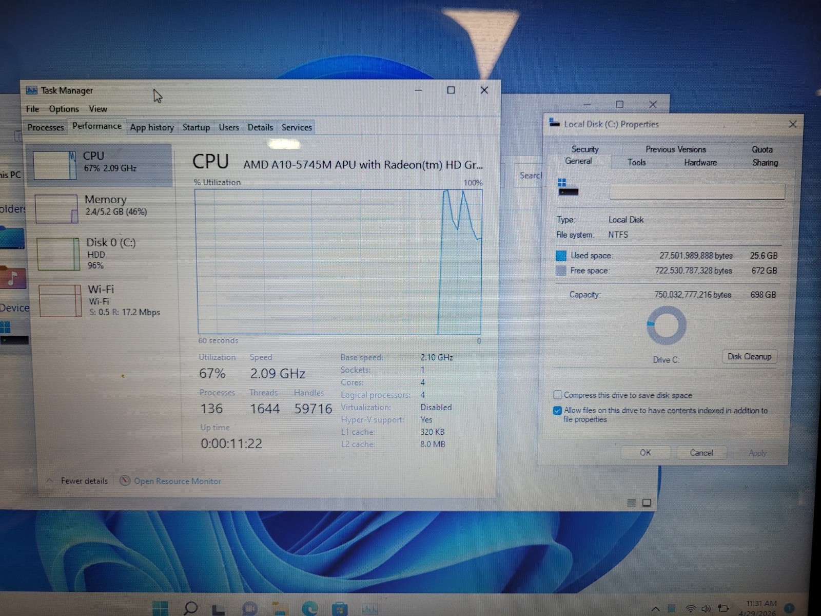Switch to the App history tab
Screen dimensions: 821x616
tap(152, 127)
